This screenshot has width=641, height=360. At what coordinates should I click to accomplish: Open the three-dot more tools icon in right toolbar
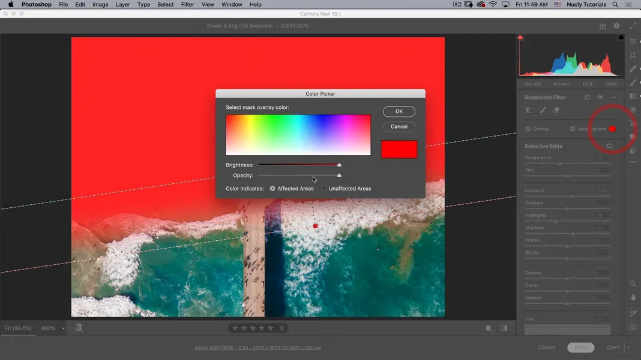633,162
